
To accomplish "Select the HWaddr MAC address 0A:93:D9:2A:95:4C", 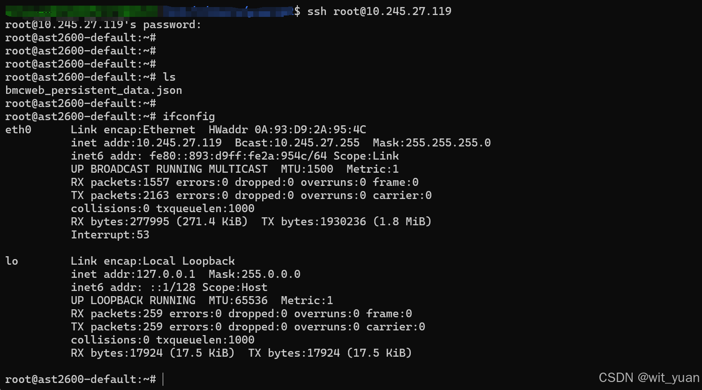I will pyautogui.click(x=310, y=130).
